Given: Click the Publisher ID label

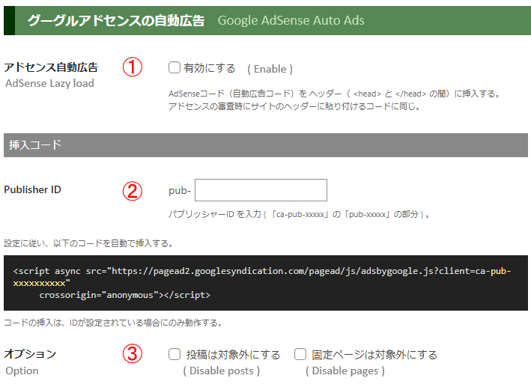Looking at the screenshot, I should tap(32, 189).
